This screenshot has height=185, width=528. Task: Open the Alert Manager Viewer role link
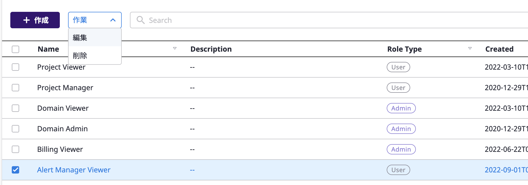coord(74,170)
